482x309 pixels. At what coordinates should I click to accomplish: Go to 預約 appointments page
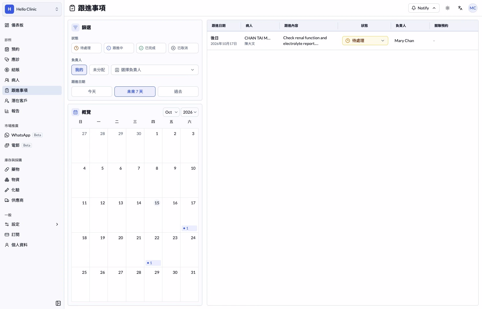click(x=32, y=49)
